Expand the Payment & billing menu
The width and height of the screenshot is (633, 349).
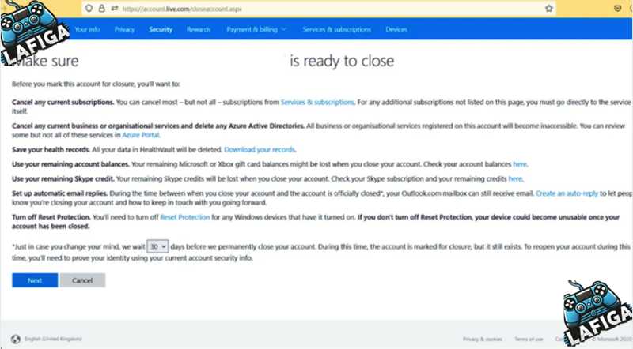tap(256, 29)
